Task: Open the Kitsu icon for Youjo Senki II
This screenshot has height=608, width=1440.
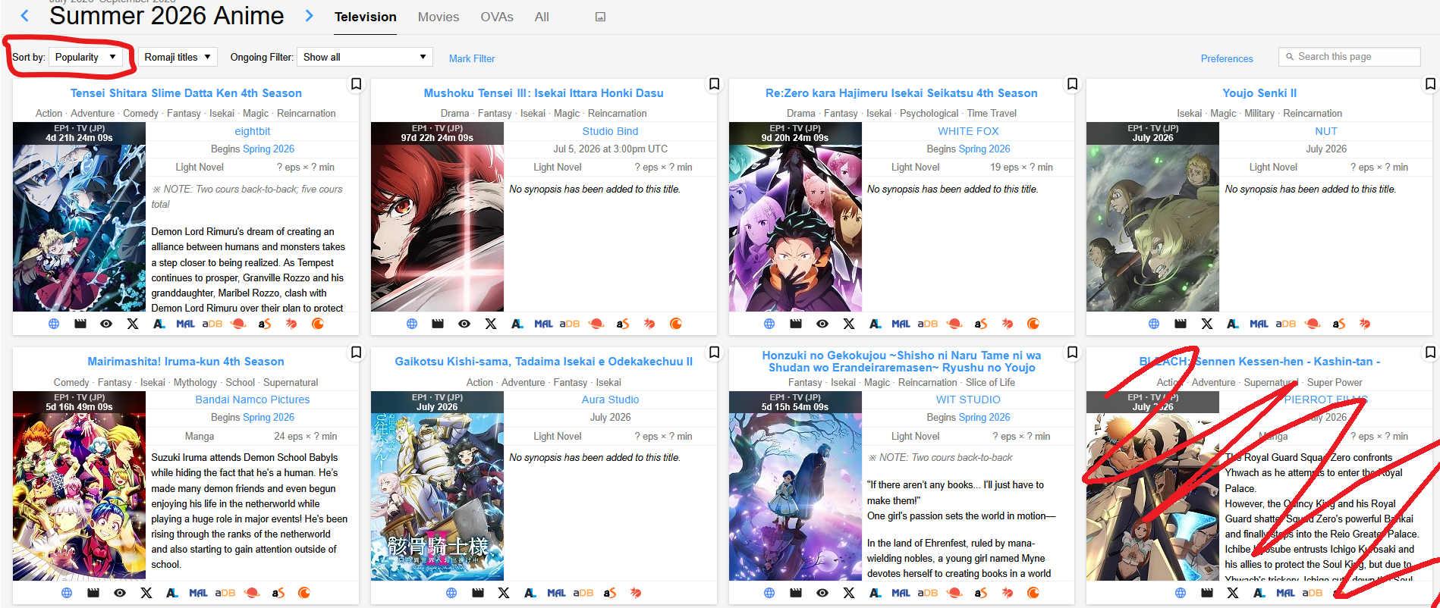Action: (x=1365, y=324)
